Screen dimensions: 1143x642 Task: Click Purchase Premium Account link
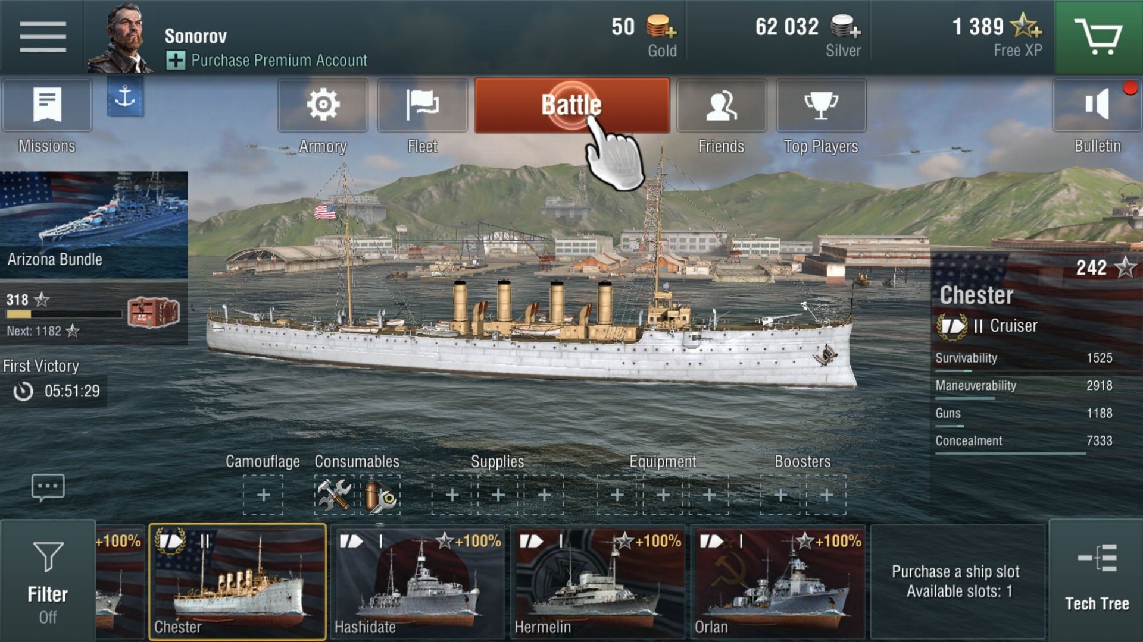click(267, 60)
